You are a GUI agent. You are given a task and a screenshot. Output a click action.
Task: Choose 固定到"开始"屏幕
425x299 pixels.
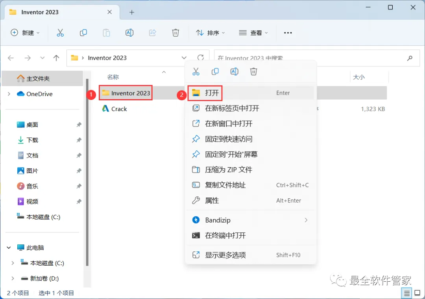(250, 155)
